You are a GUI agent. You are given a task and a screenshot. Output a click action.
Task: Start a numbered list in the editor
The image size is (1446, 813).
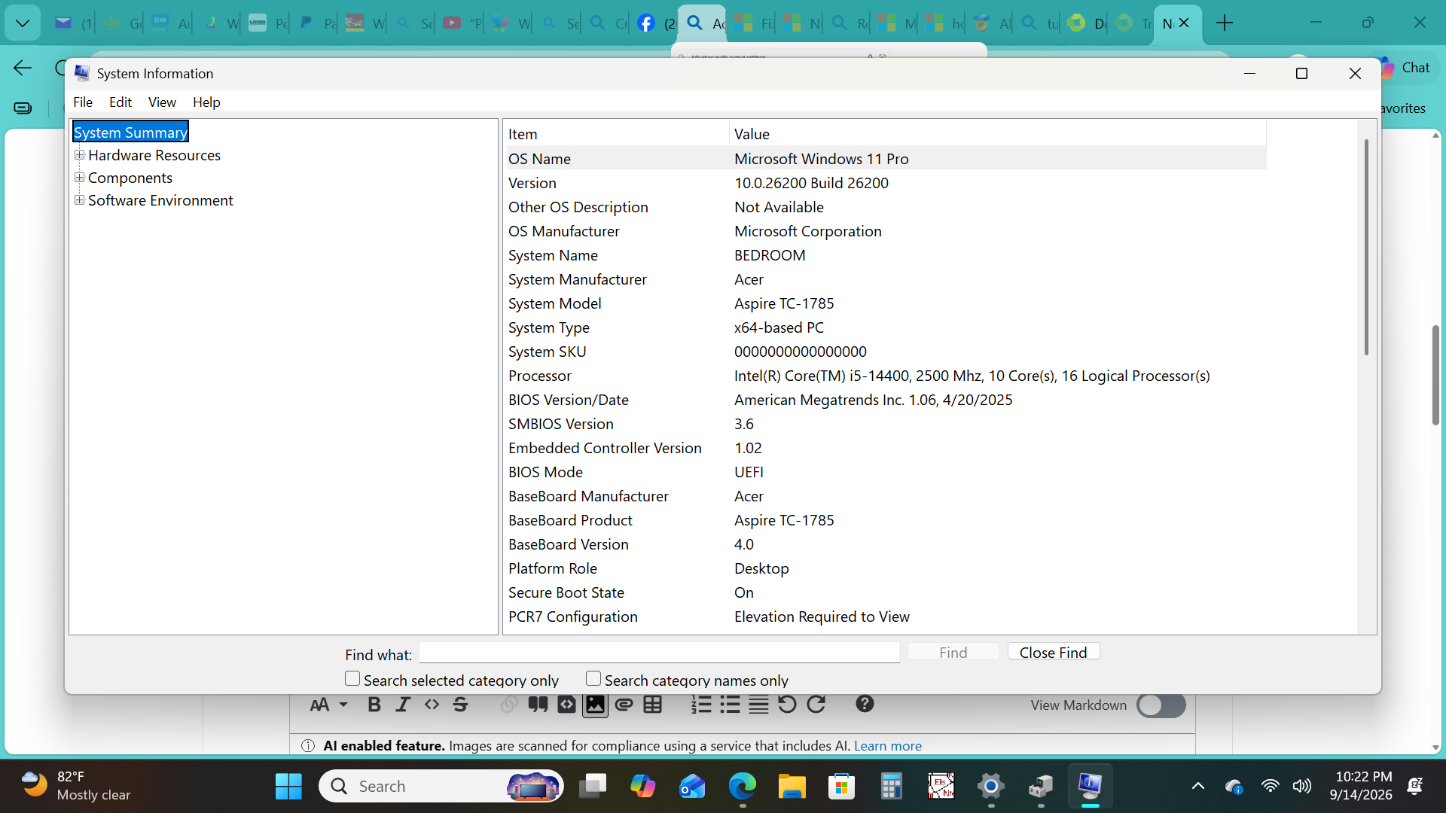pos(701,705)
